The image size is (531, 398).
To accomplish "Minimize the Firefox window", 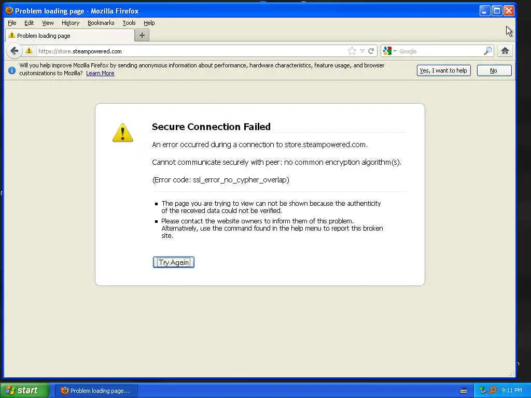I will [x=485, y=11].
